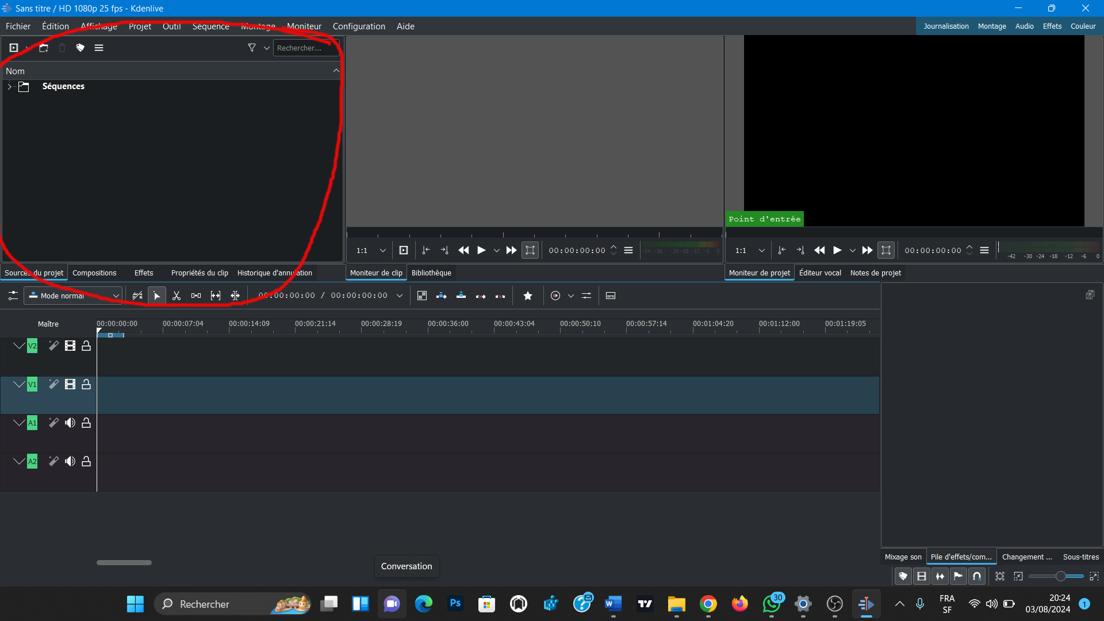Click the subtitle tool icon
The height and width of the screenshot is (621, 1104).
click(611, 296)
